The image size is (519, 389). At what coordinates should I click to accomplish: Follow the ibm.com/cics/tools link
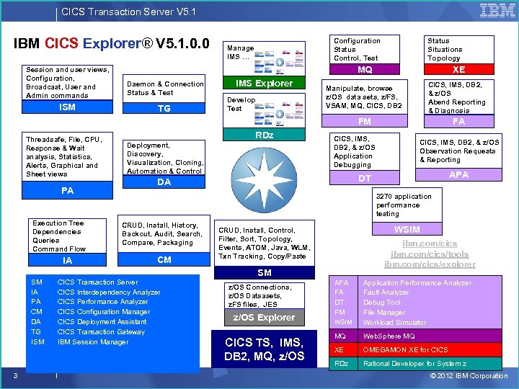point(430,254)
